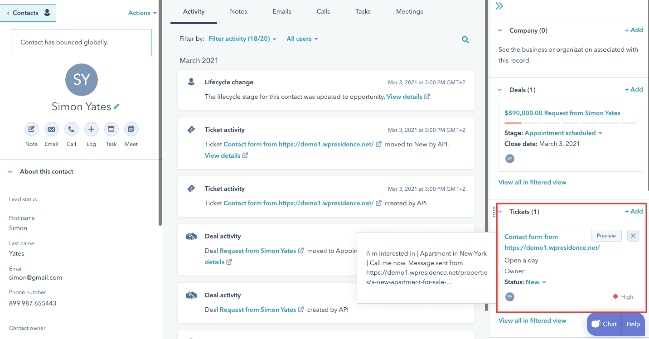Dismiss the ticket card with the X
The image size is (649, 339).
633,235
